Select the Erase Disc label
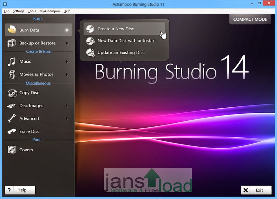The width and height of the screenshot is (277, 199). [29, 131]
